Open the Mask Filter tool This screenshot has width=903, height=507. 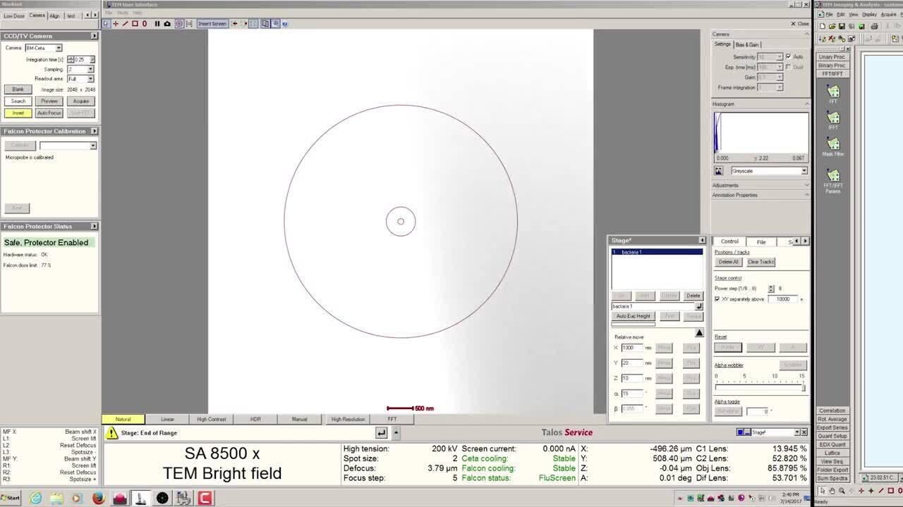833,144
